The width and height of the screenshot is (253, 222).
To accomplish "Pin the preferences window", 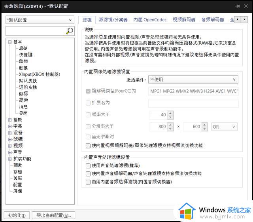I will [x=238, y=6].
